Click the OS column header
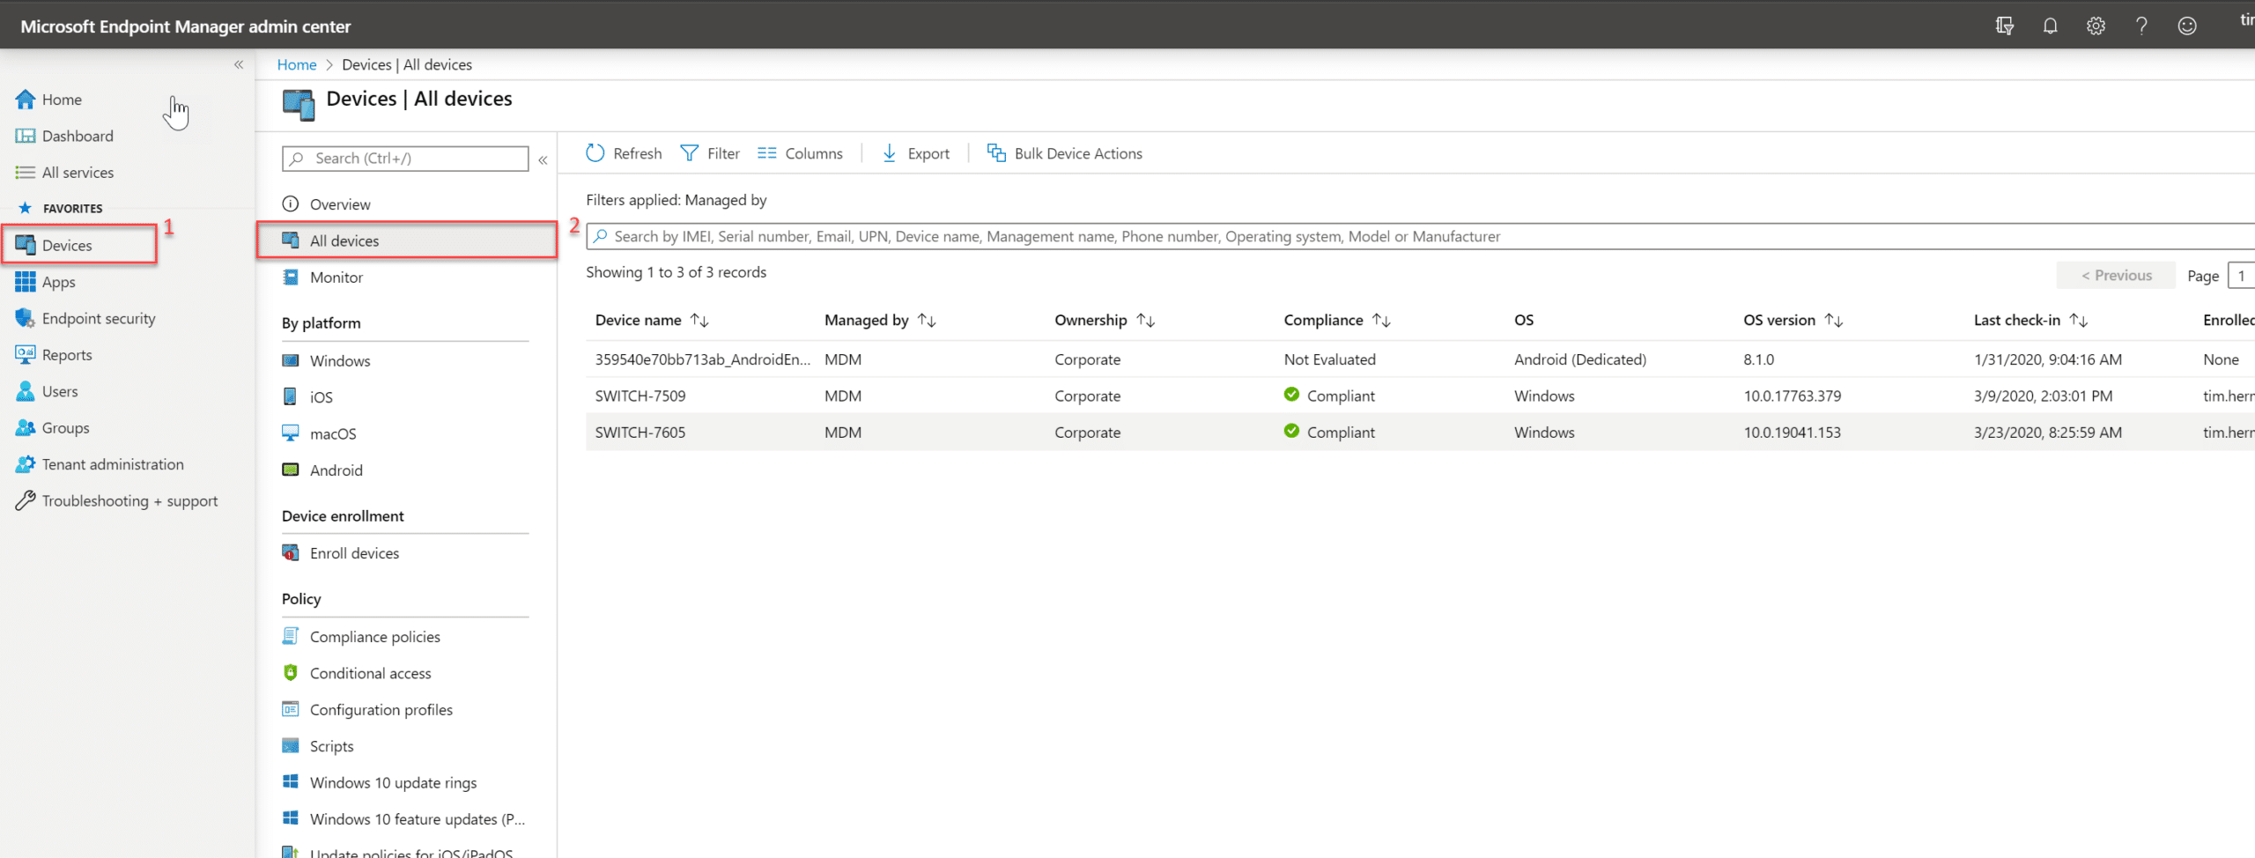This screenshot has height=858, width=2255. 1523,320
